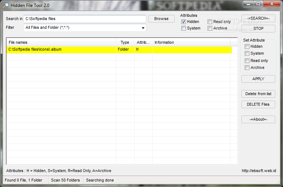Screen dimensions: 283x187
Task: Enable the Archive search attribute checkbox
Action: [210, 28]
